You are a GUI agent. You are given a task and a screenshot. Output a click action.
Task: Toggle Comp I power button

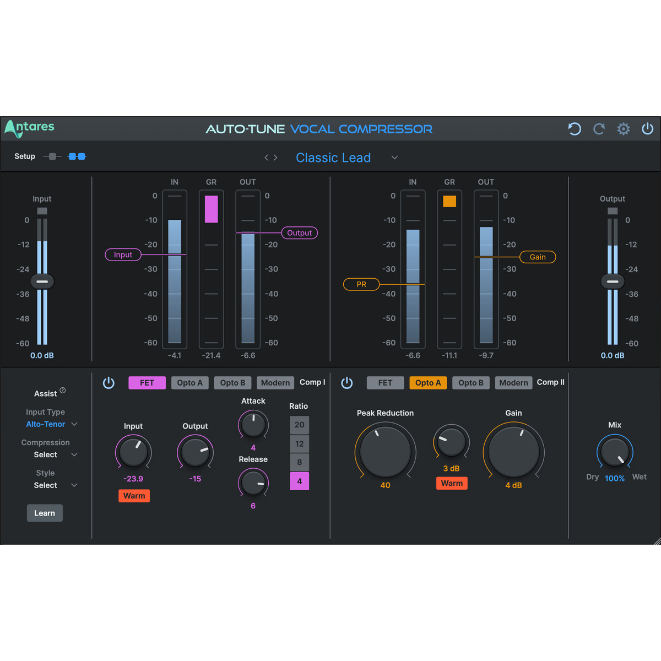[109, 383]
